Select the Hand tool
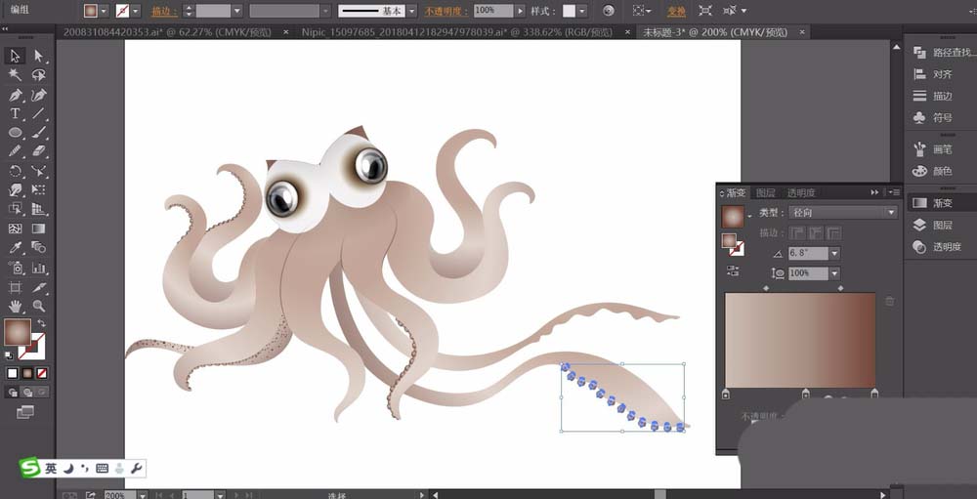The height and width of the screenshot is (499, 977). click(x=15, y=307)
